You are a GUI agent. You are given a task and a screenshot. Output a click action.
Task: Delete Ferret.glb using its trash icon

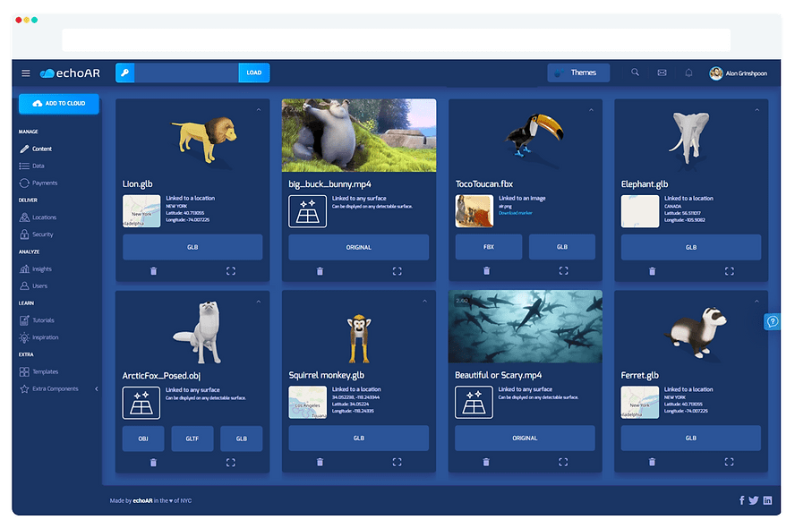[x=652, y=462]
